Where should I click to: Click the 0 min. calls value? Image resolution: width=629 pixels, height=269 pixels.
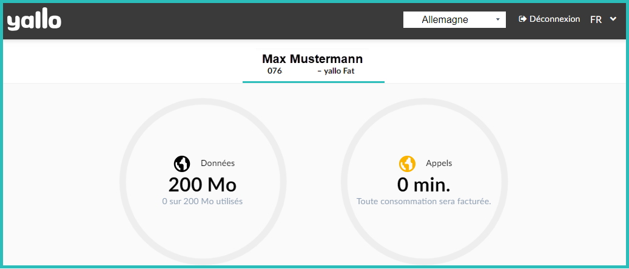(423, 184)
